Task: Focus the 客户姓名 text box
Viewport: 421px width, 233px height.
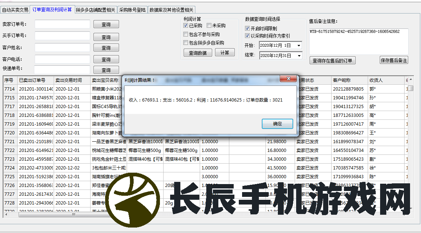Action: coord(62,47)
